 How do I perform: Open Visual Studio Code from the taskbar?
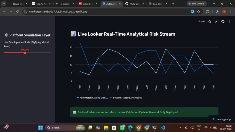coord(163,128)
